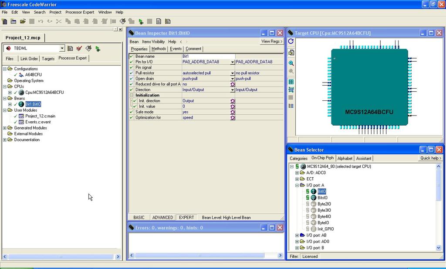Zoom in on the Target CPU view

[x=291, y=63]
